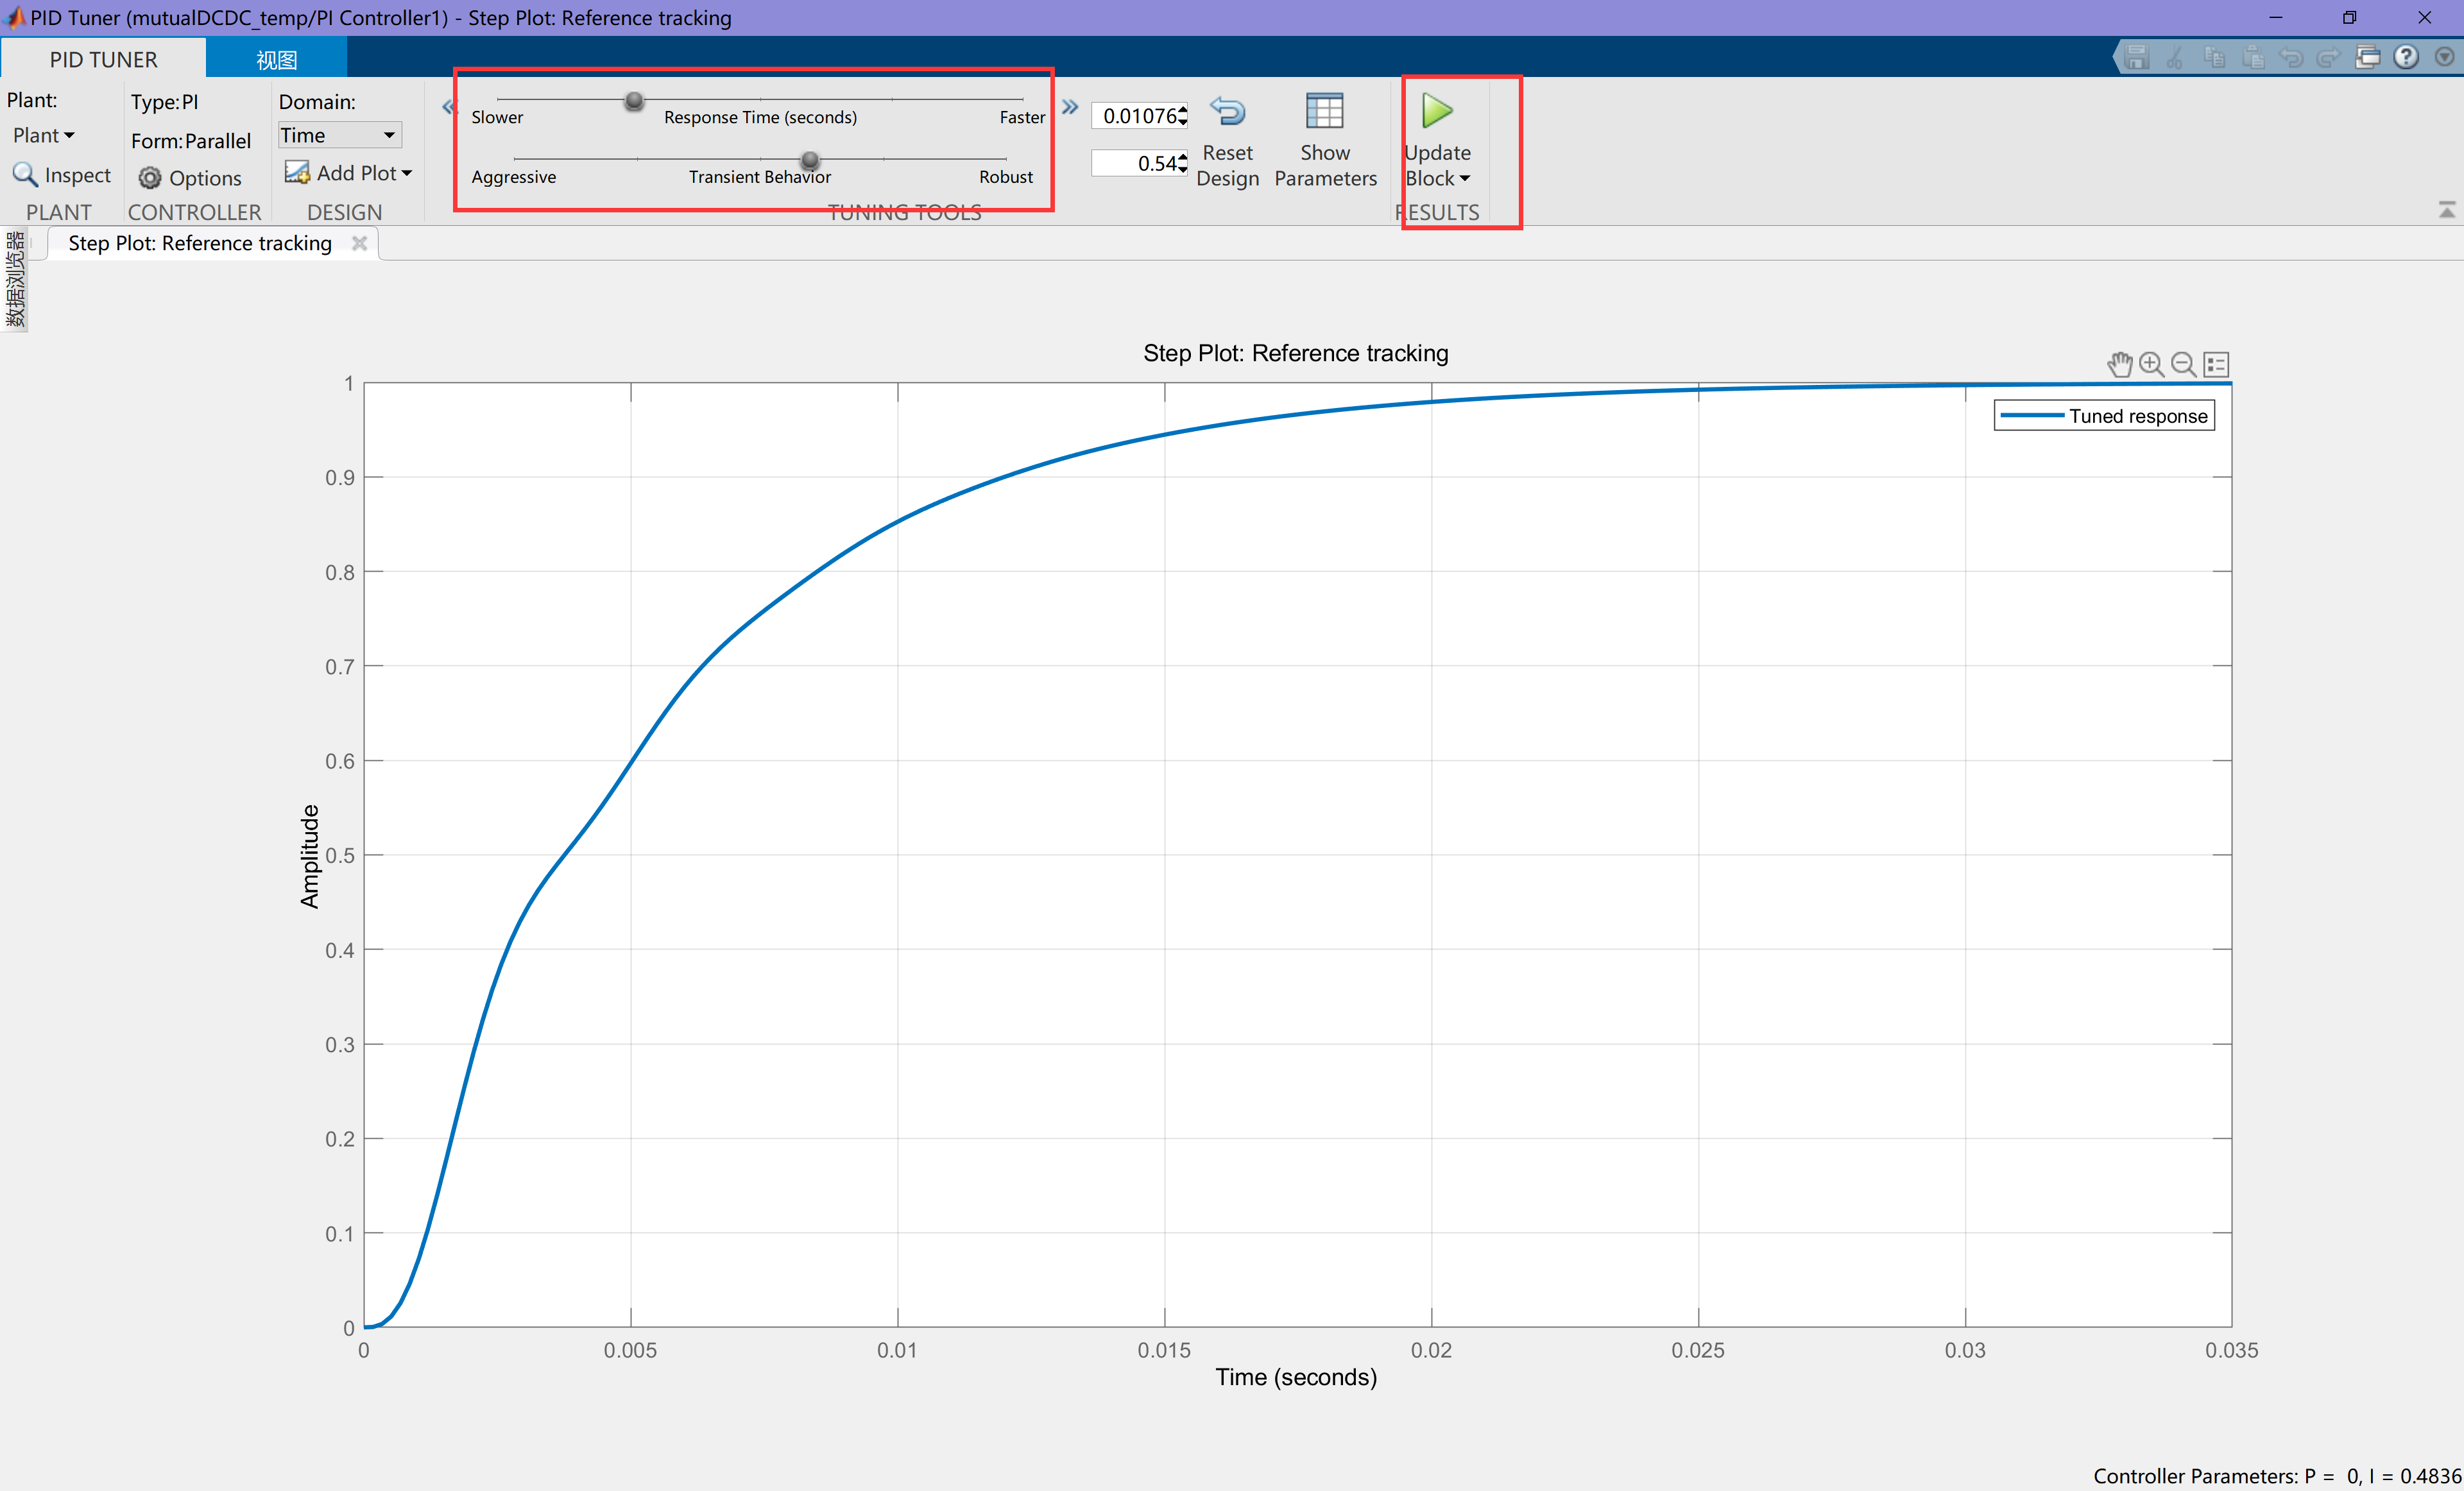Switch to the PID TUNER tab

click(103, 59)
